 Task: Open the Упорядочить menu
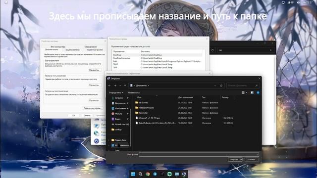point(116,92)
